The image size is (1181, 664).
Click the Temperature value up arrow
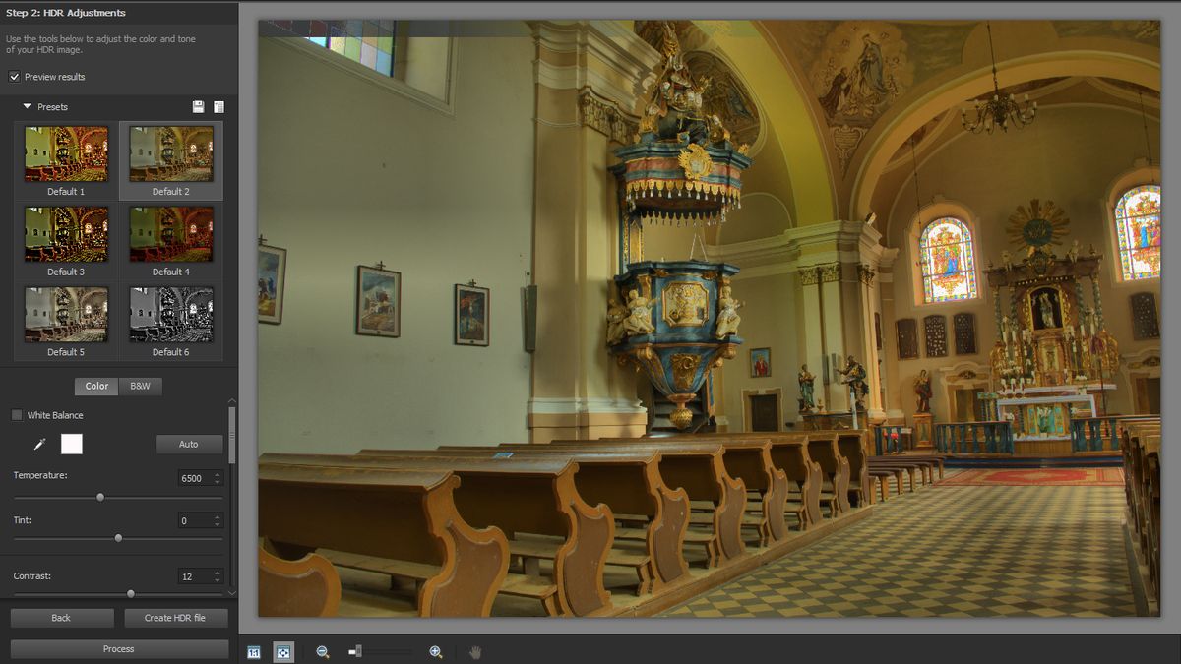(x=218, y=474)
